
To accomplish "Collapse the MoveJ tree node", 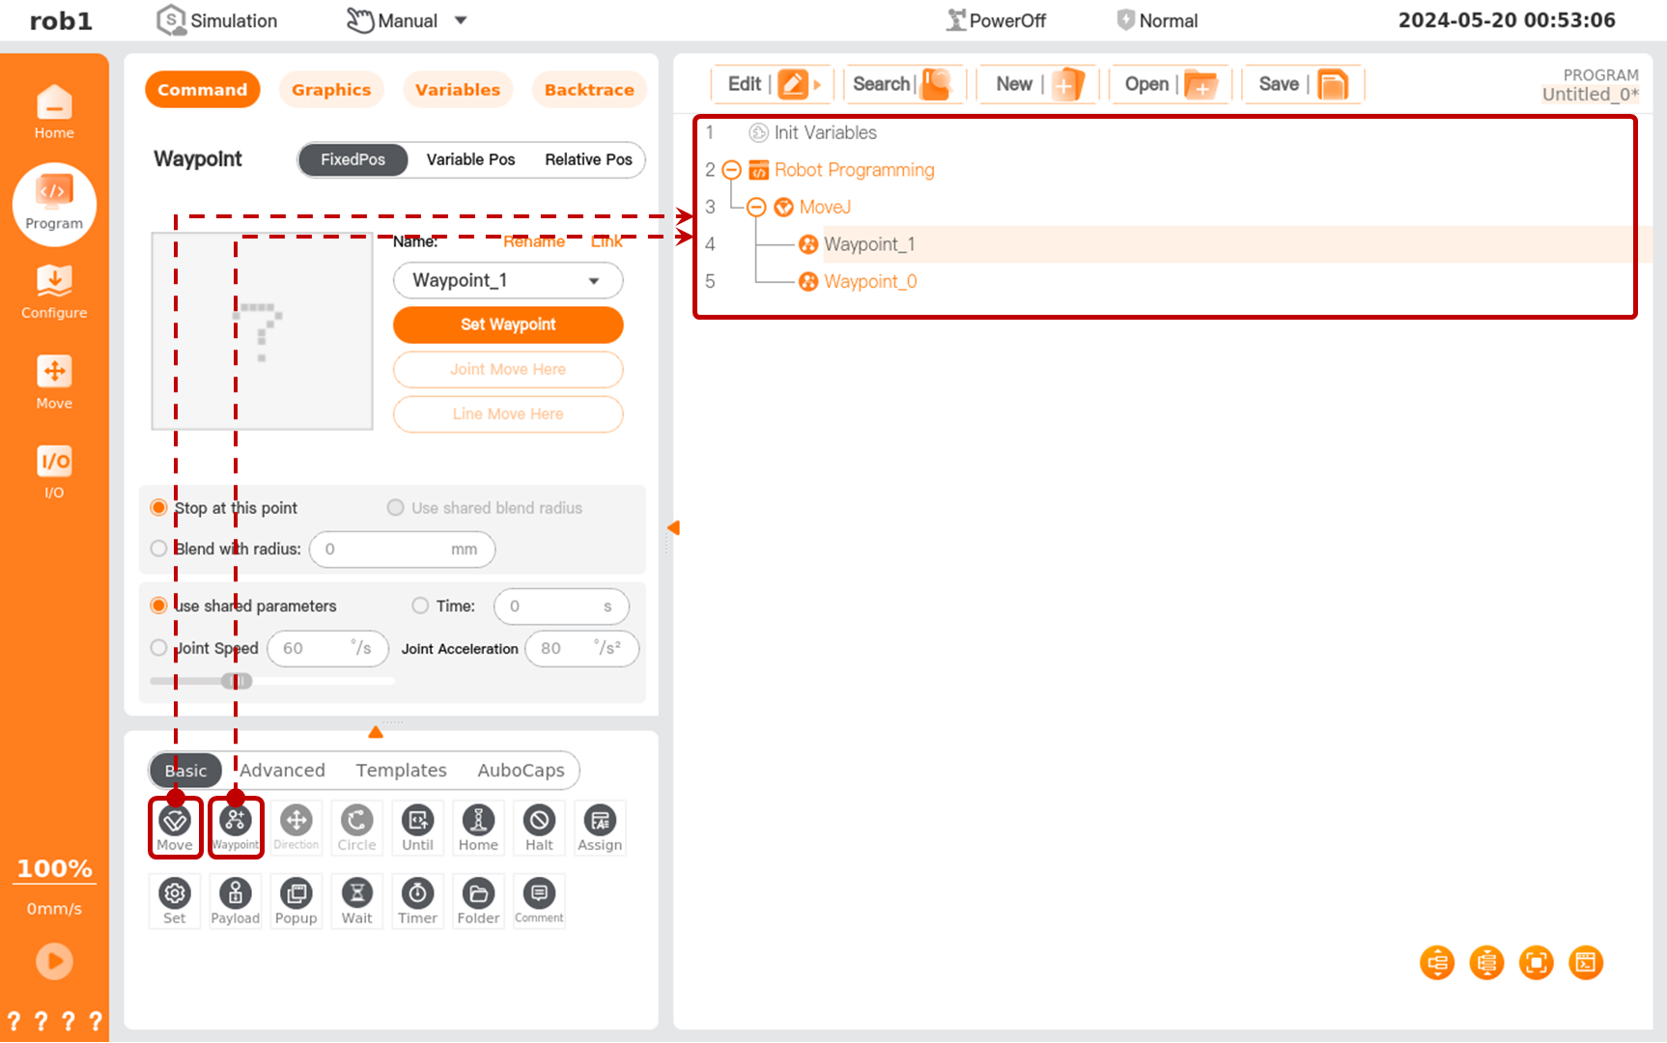I will (756, 208).
